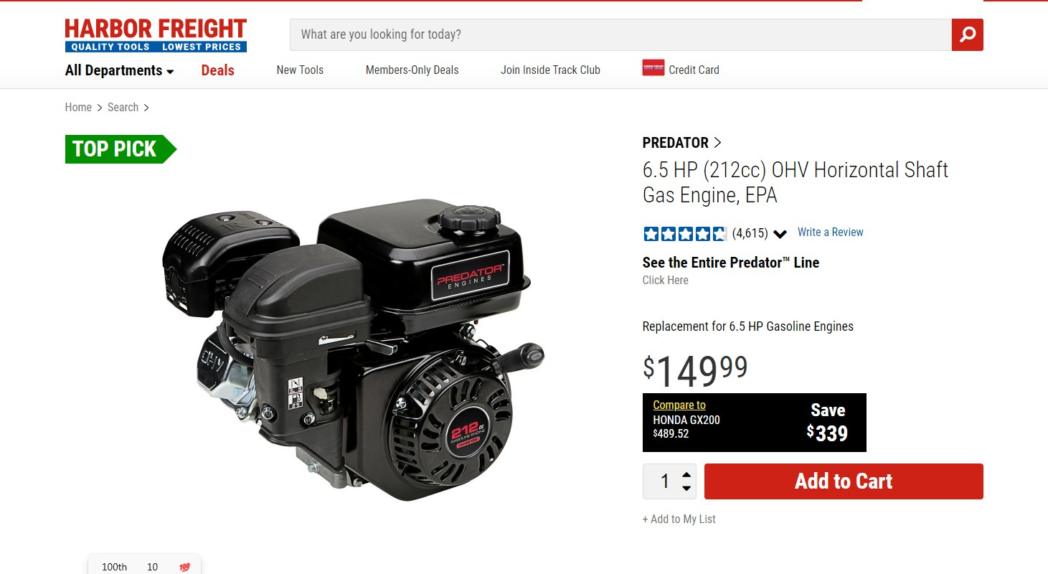Click the 100 emoji icon at bottom
1048x574 pixels.
[184, 567]
